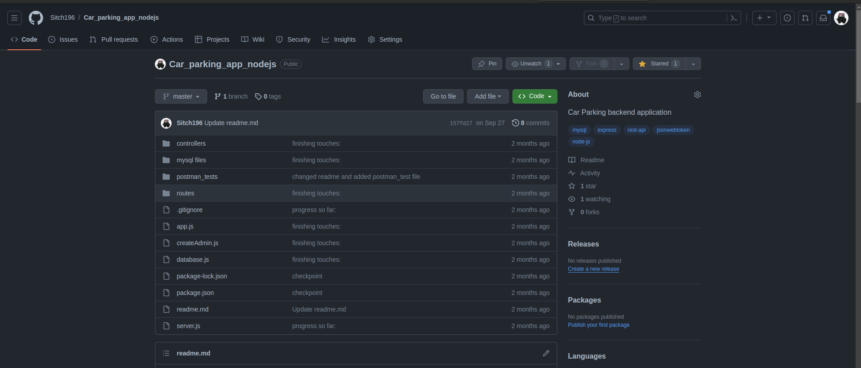Click the commit author avatar for Sitch196
This screenshot has height=368, width=861.
166,123
